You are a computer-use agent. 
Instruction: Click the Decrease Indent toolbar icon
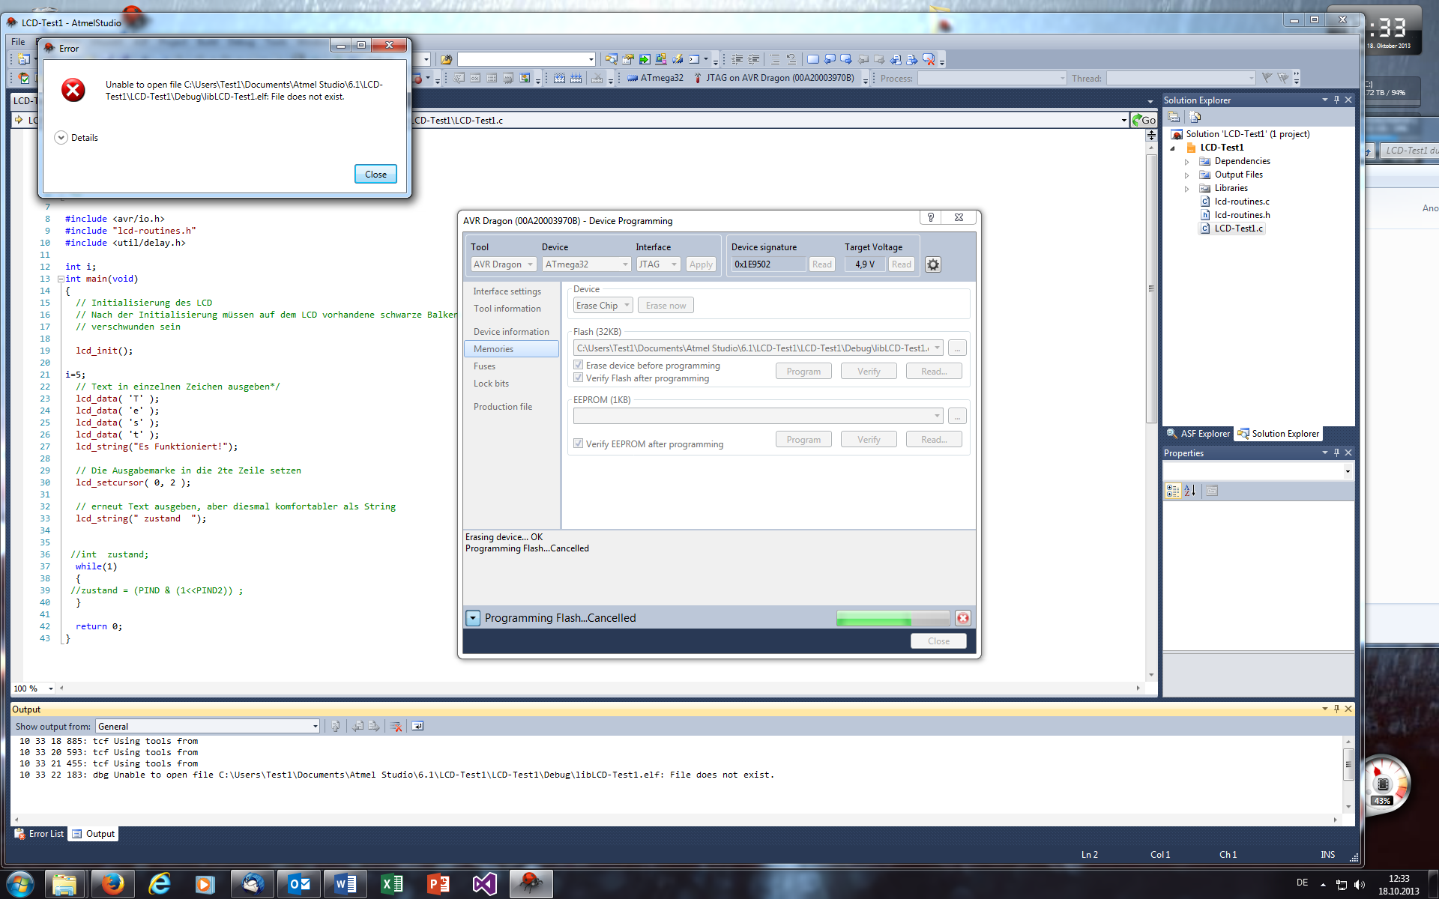click(737, 59)
